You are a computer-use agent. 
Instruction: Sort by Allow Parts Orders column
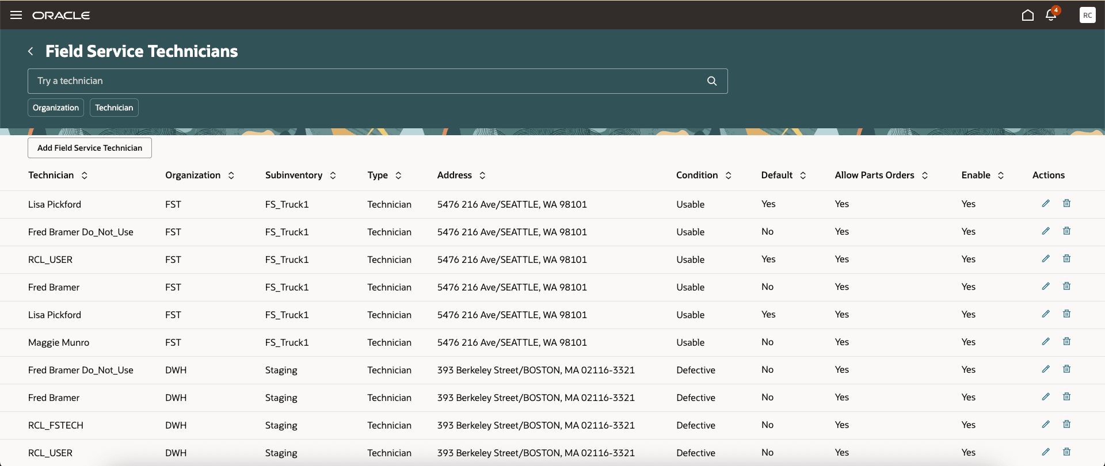(x=925, y=175)
